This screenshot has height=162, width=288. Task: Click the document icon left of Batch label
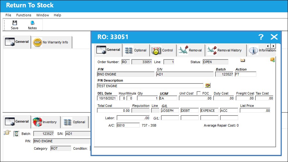16,134
